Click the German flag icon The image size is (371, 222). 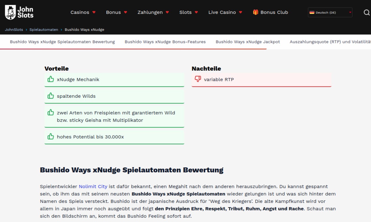pyautogui.click(x=312, y=12)
